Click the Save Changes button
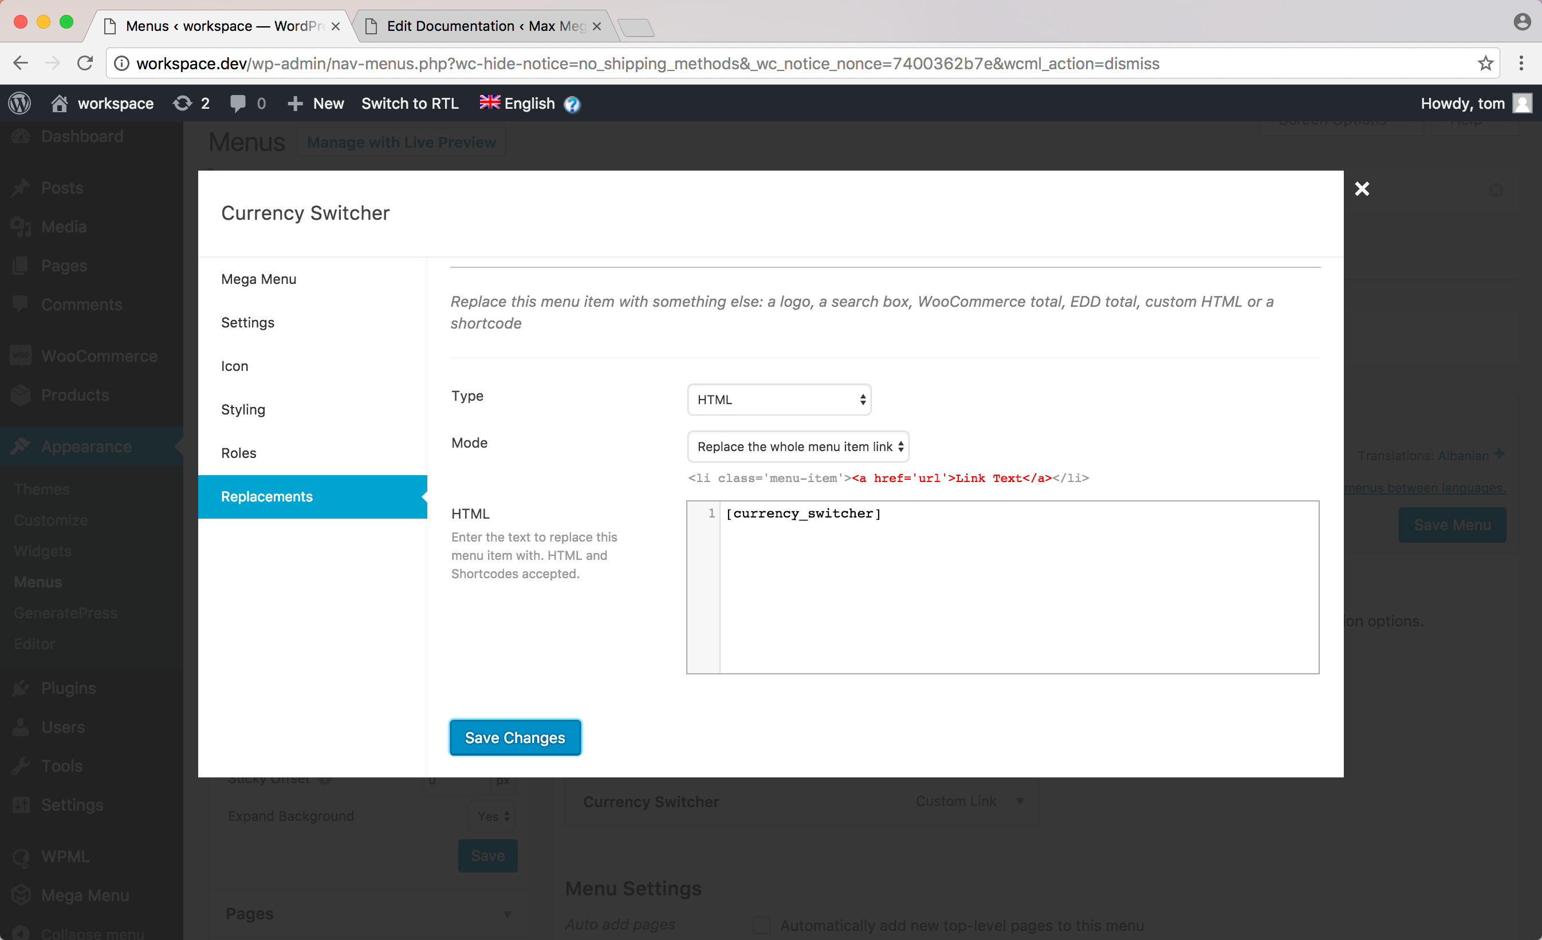Screen dimensions: 1542x940 tap(514, 737)
